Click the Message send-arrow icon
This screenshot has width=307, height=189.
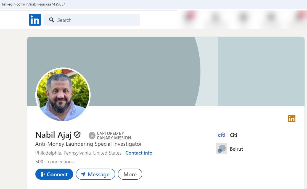pyautogui.click(x=83, y=174)
